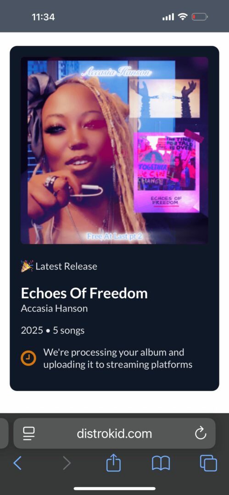Image resolution: width=229 pixels, height=495 pixels.
Task: Open the Safari share sheet icon
Action: pyautogui.click(x=113, y=462)
